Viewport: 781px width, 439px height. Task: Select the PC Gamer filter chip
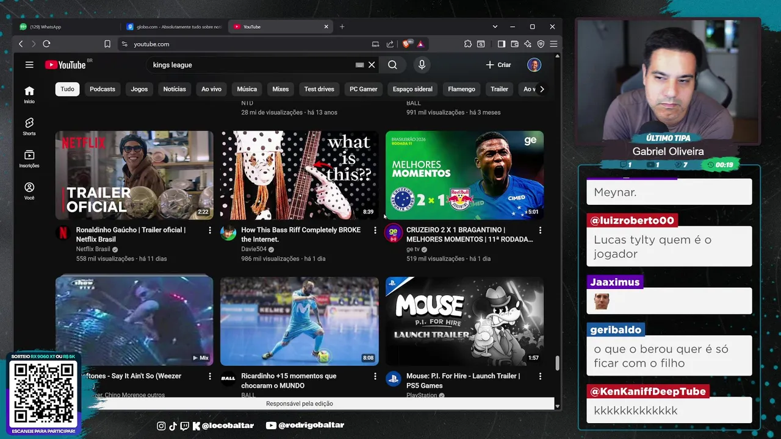pyautogui.click(x=364, y=89)
